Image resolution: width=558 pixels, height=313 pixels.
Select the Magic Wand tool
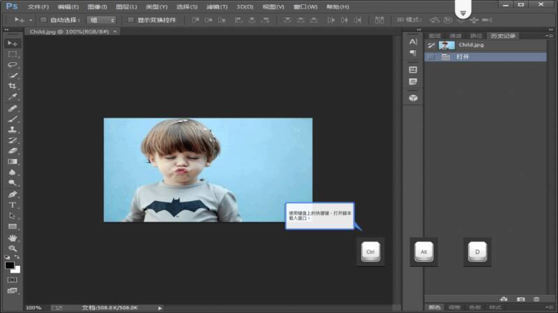click(13, 75)
